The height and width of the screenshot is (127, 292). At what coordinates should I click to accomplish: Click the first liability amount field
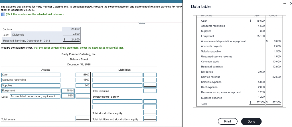click(150, 75)
